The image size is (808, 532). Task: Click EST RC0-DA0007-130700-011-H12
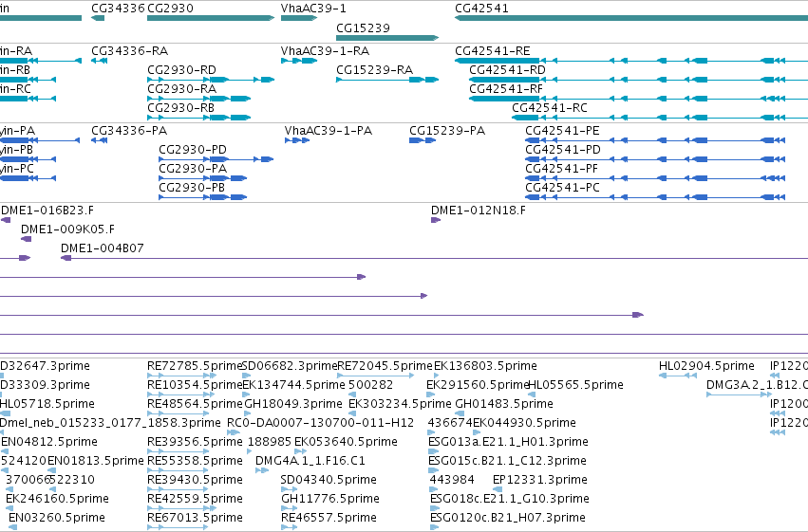click(x=320, y=423)
